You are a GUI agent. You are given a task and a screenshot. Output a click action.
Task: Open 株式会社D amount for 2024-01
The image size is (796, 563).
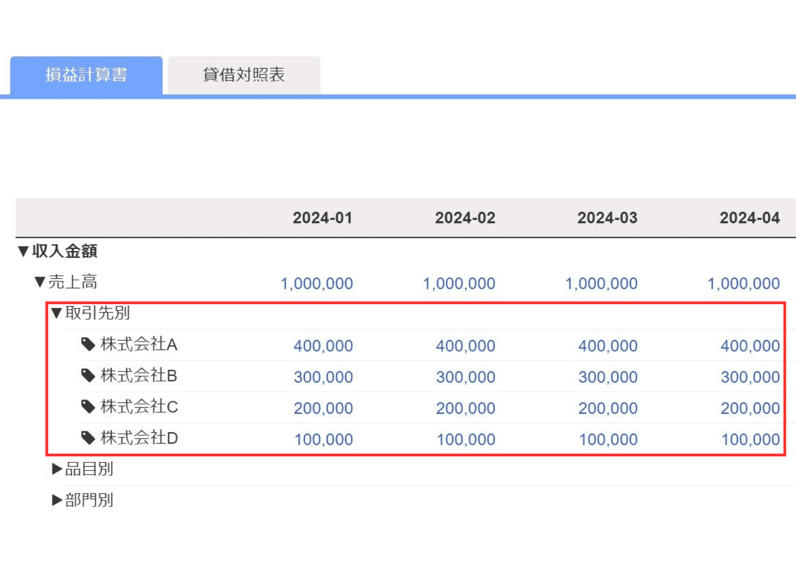point(323,439)
